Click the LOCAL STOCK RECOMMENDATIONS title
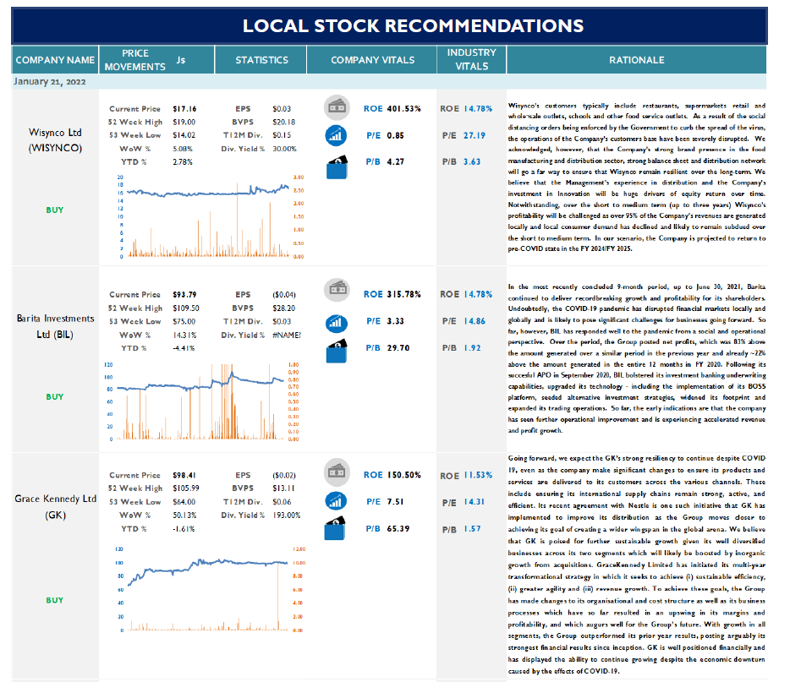The width and height of the screenshot is (790, 682). [x=413, y=25]
